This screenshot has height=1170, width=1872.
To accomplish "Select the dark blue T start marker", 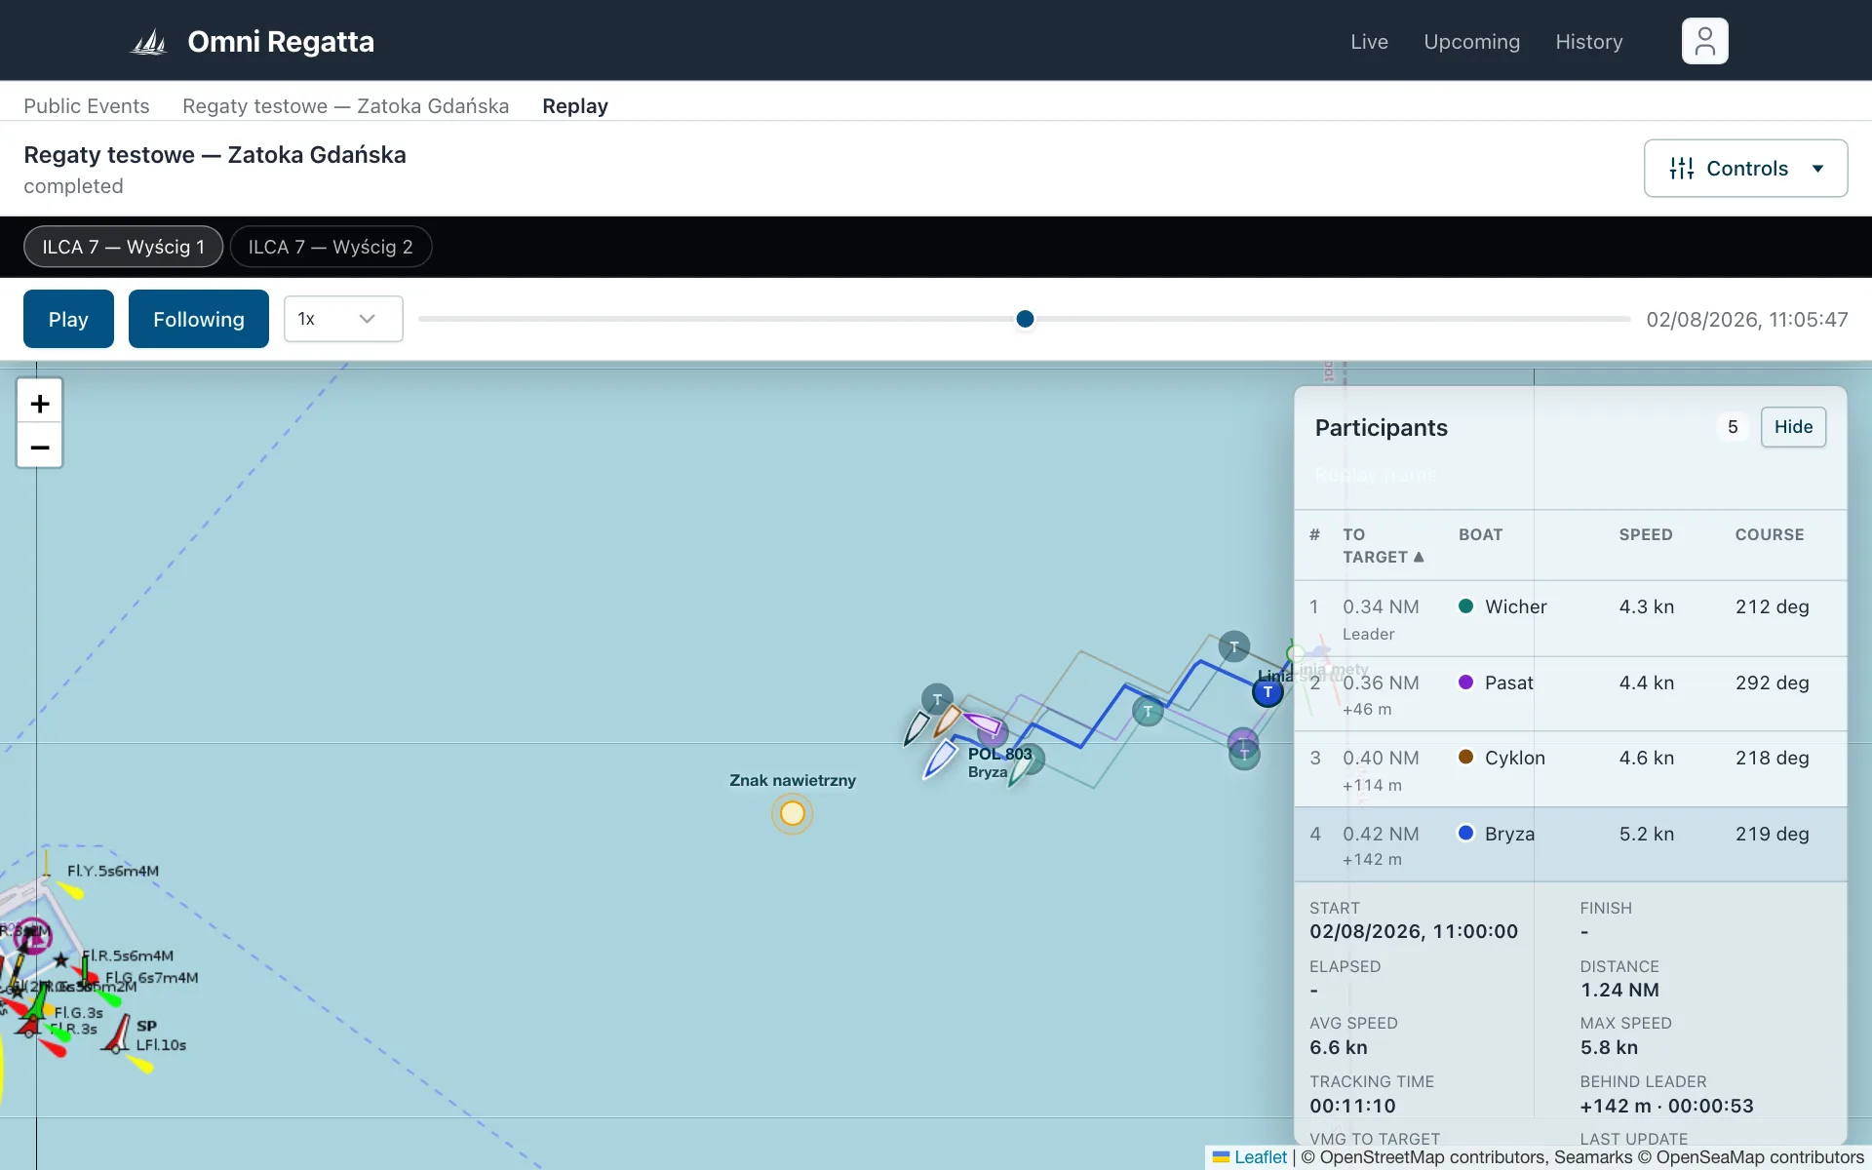I will pyautogui.click(x=1267, y=692).
